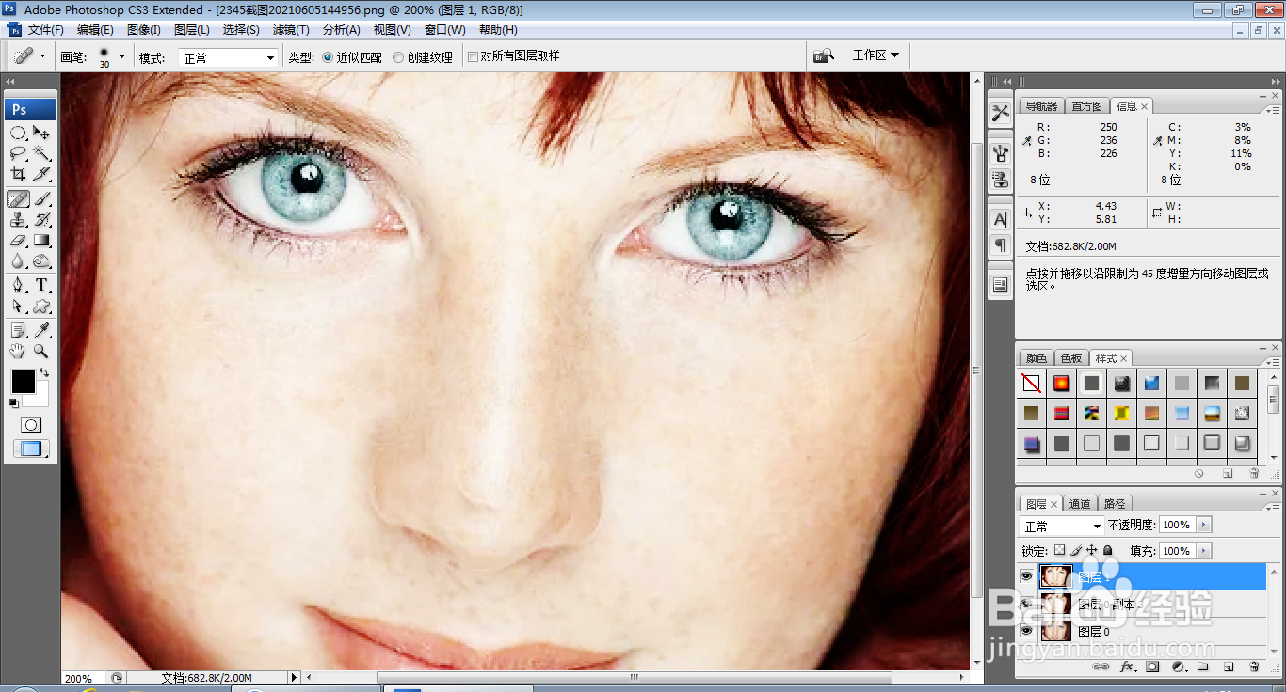Viewport: 1286px width, 692px height.
Task: Create new adjustment layer button
Action: (1178, 667)
